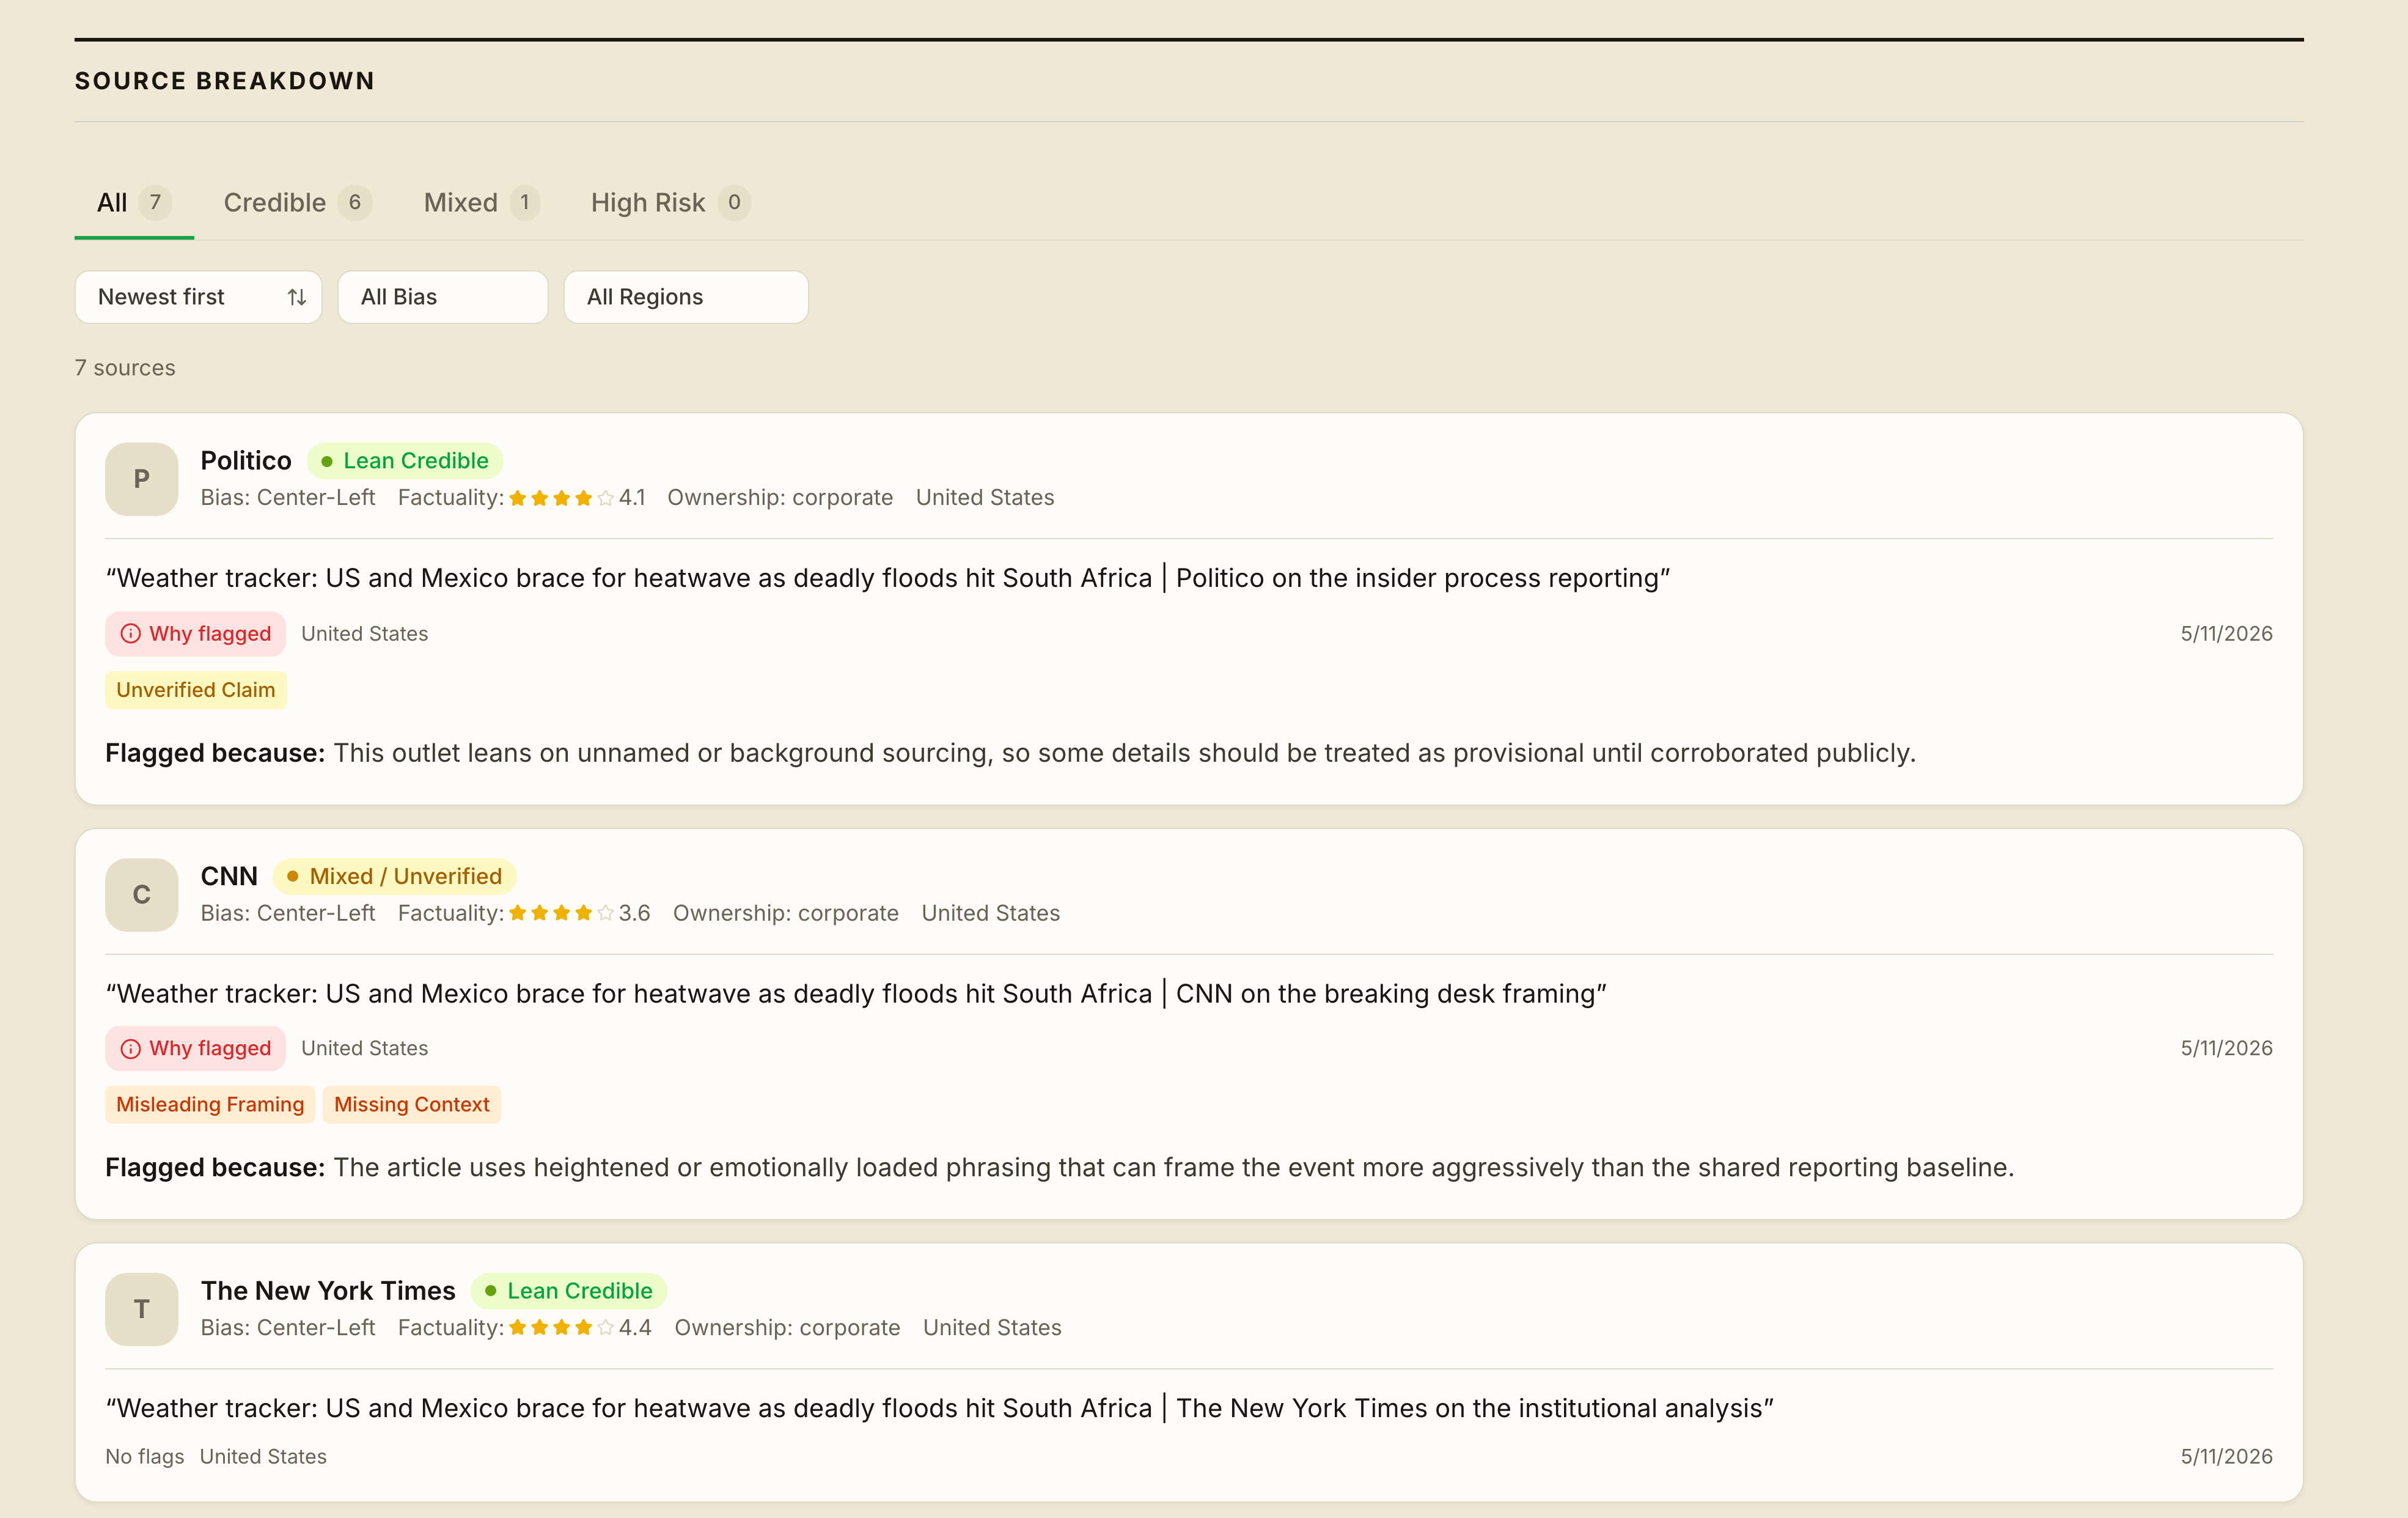This screenshot has width=2408, height=1518.
Task: Switch to the Credible tab
Action: coord(297,203)
